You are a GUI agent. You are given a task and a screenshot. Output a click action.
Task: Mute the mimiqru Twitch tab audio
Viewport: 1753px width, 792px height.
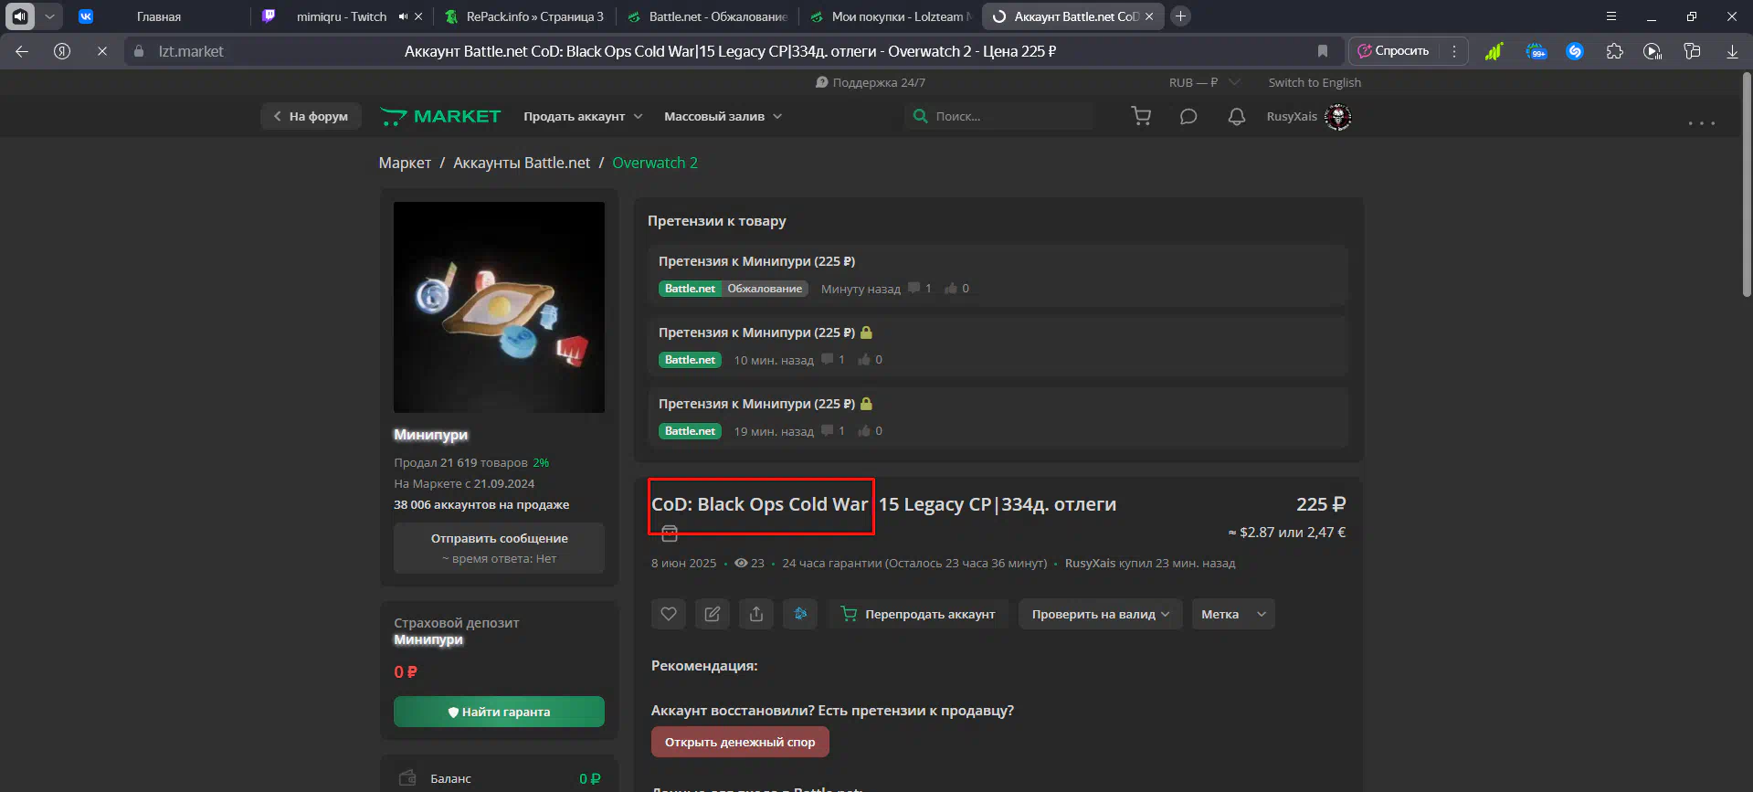click(x=403, y=16)
